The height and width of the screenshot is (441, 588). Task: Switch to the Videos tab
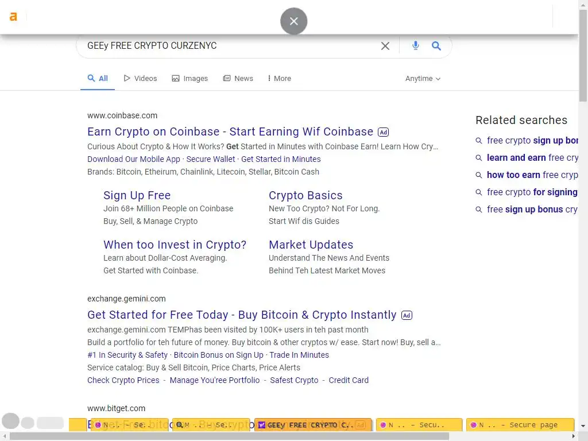[x=140, y=79]
